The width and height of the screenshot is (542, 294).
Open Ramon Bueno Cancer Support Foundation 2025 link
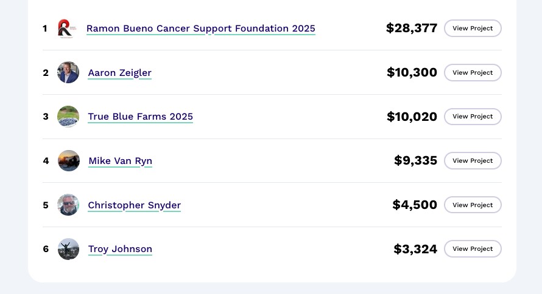(201, 29)
